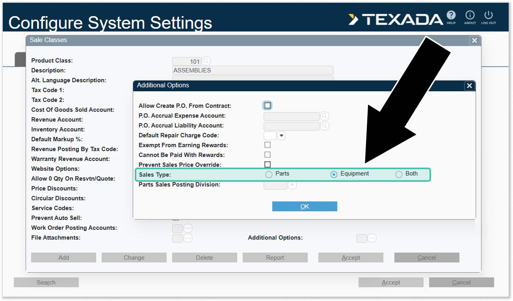Open the Help icon in header
Viewport: 513px width, 301px height.
[451, 16]
